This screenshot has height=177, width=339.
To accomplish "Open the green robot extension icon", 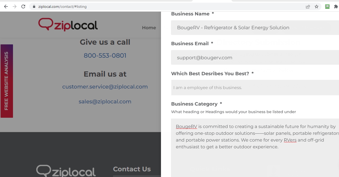I will click(x=327, y=6).
